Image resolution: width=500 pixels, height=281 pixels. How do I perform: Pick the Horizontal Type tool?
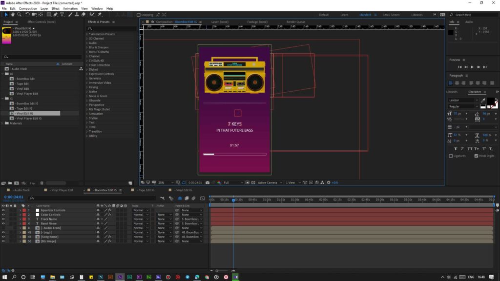click(x=62, y=15)
